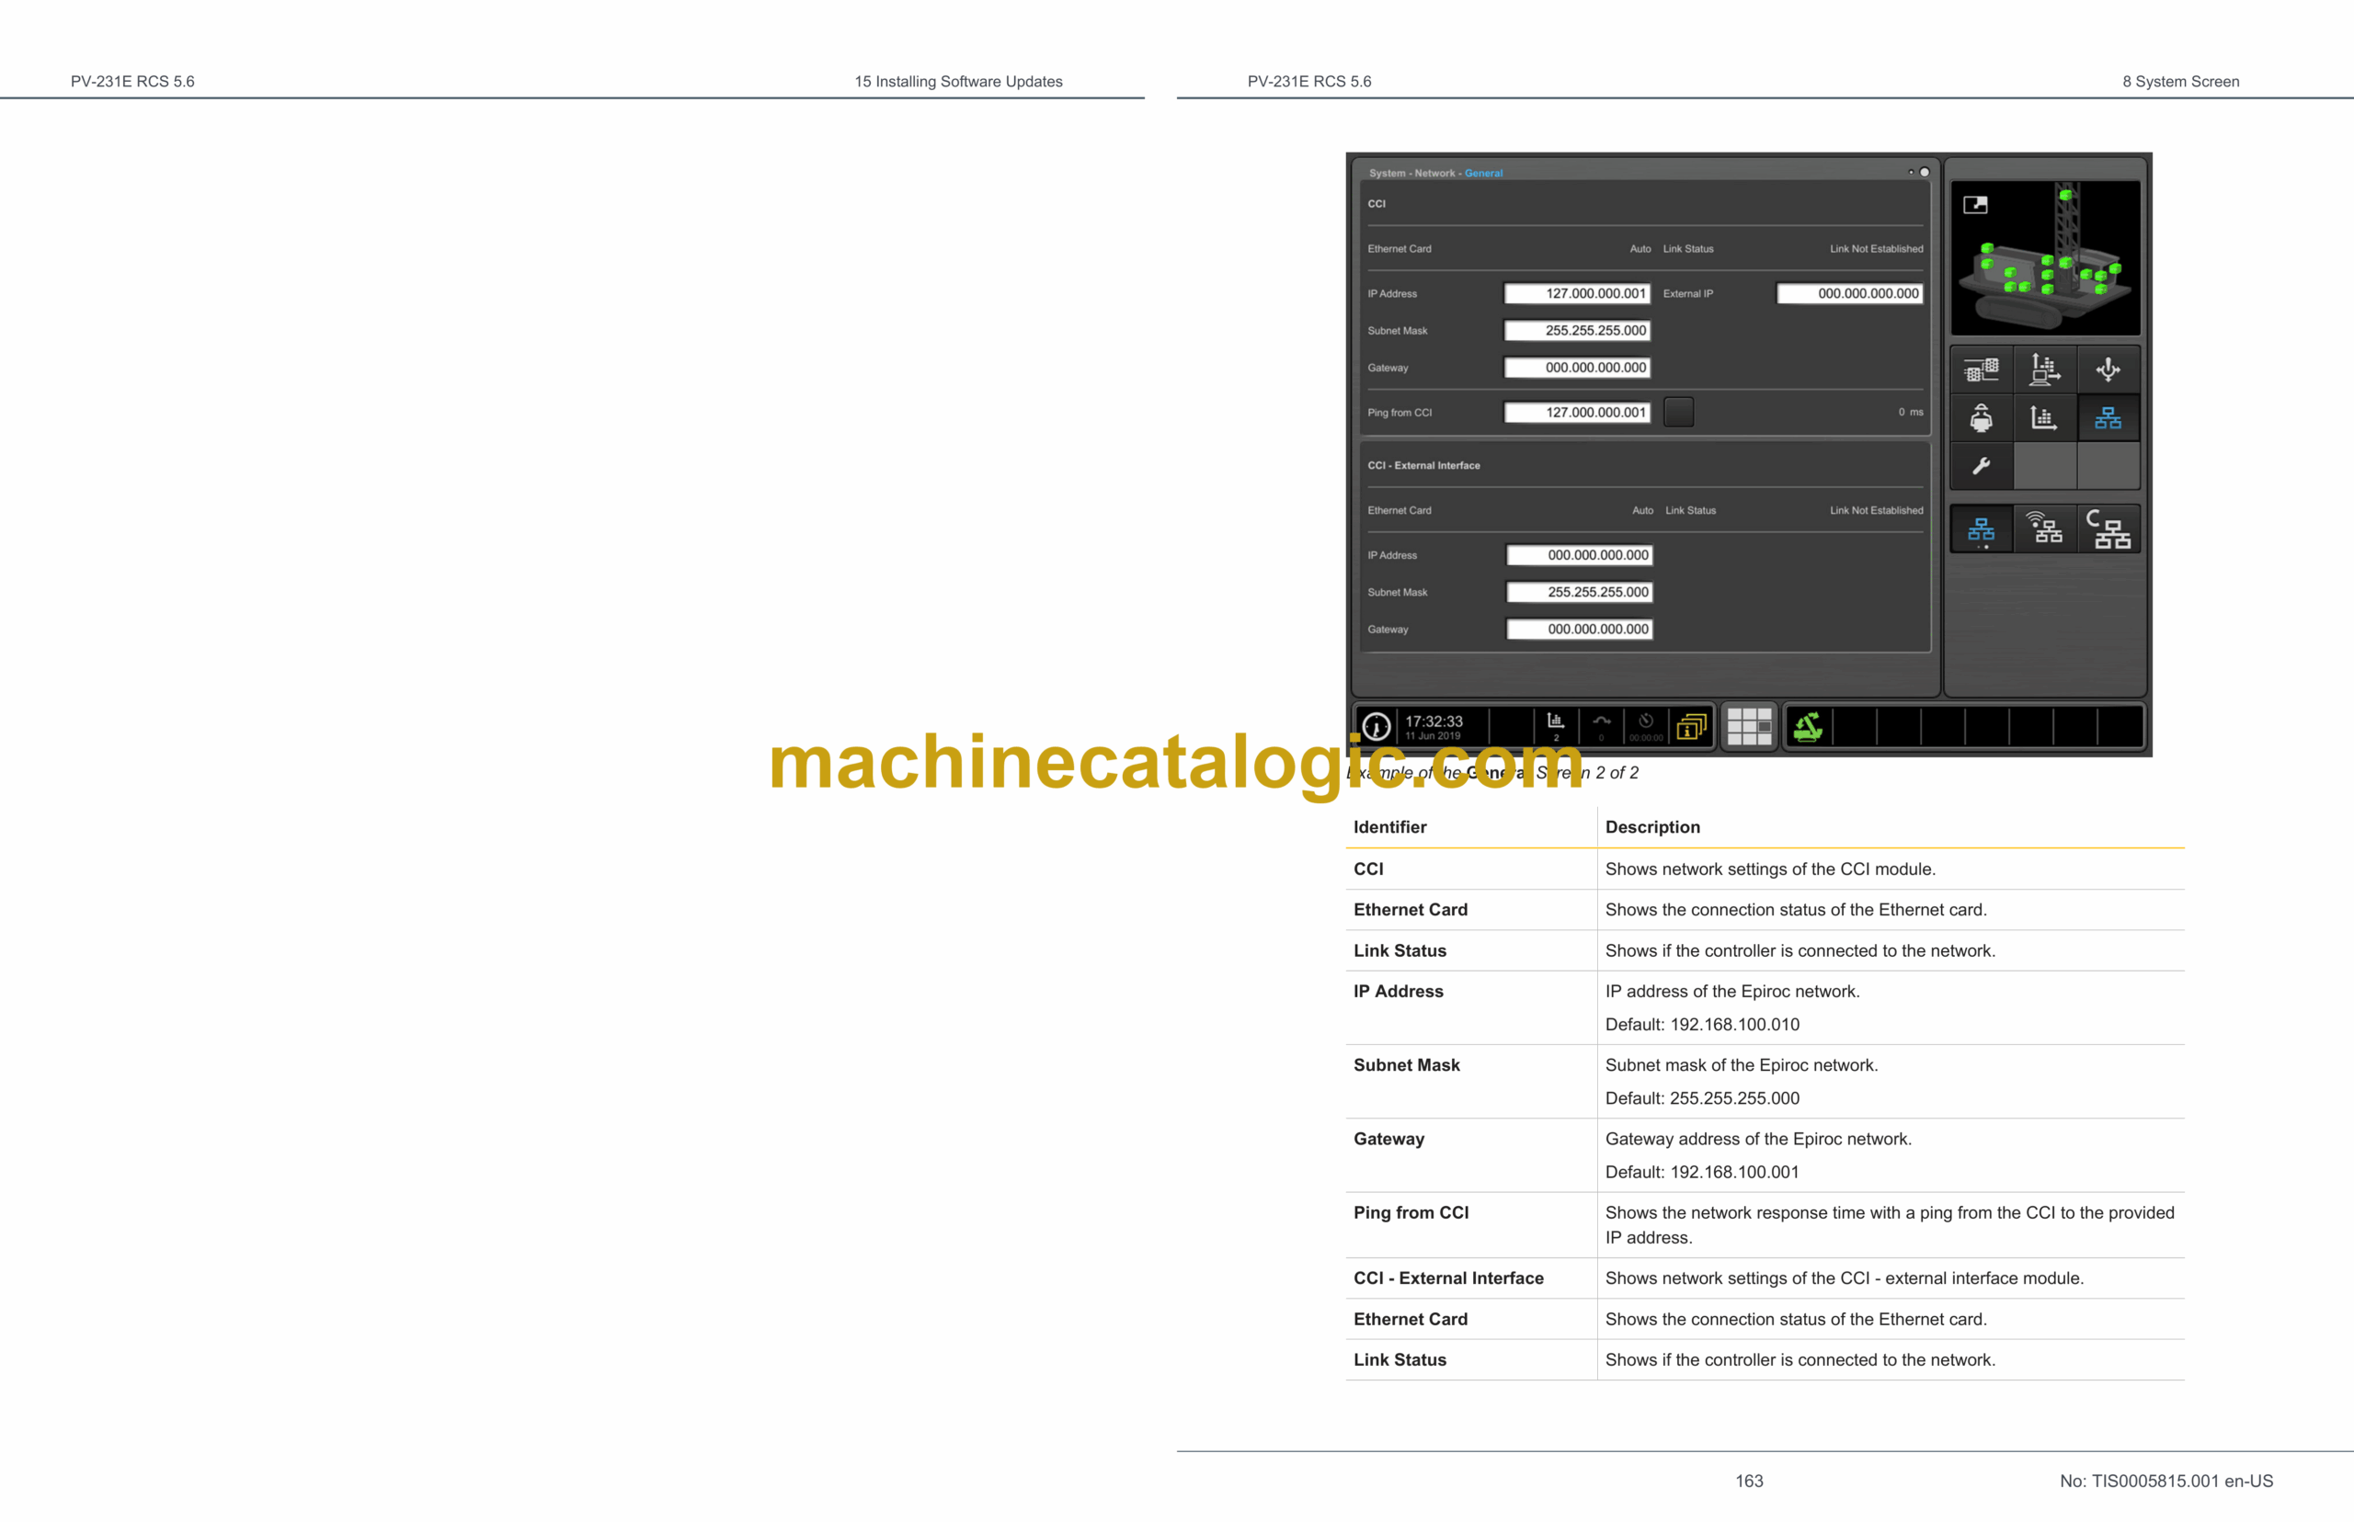Viewport: 2354px width, 1522px height.
Task: Open the wrench maintenance menu icon
Action: [1981, 465]
